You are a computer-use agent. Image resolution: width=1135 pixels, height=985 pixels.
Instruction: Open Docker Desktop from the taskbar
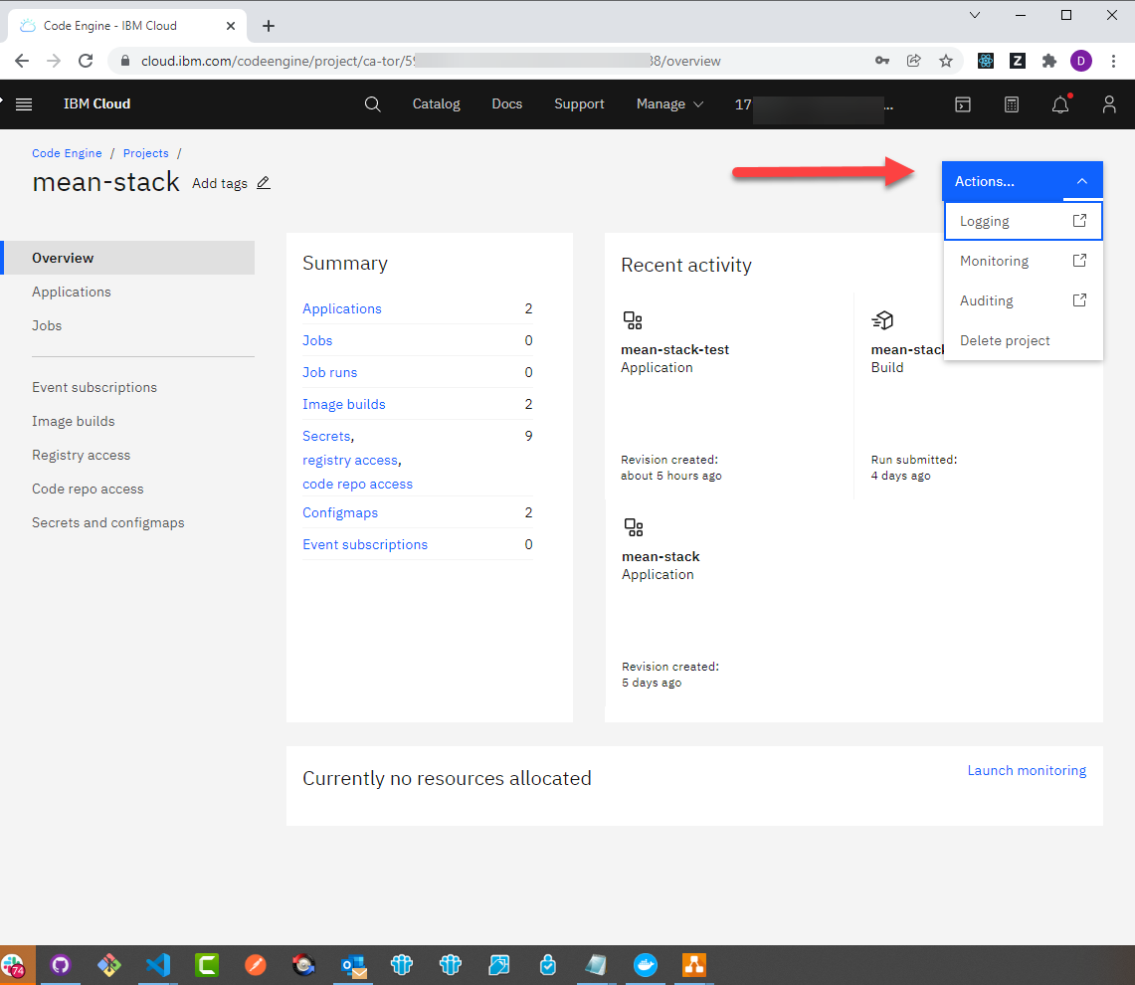point(645,965)
